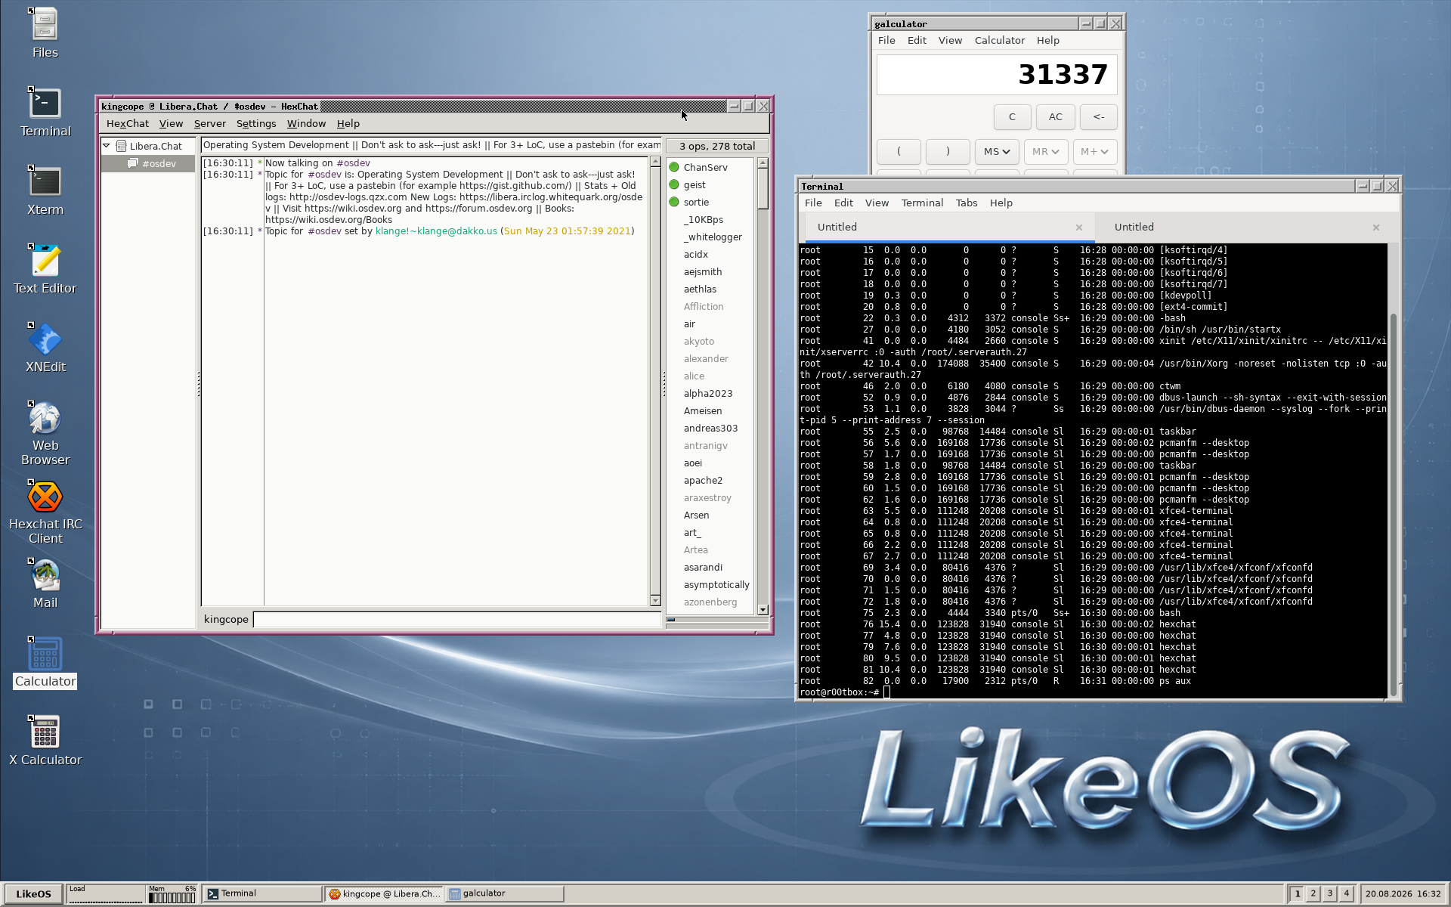The width and height of the screenshot is (1451, 907).
Task: Open the Window menu in HexChat
Action: coord(306,124)
